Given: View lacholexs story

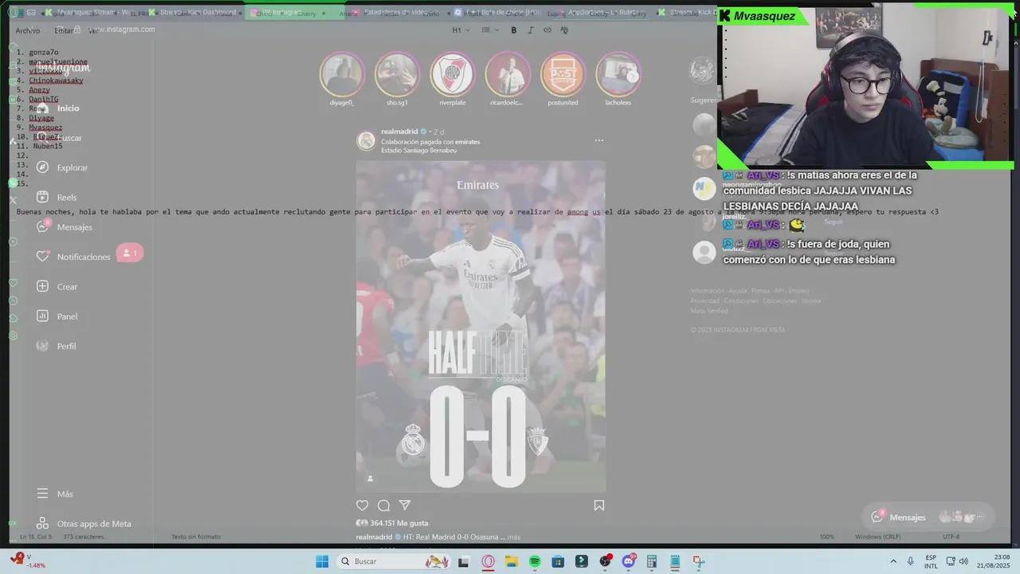Looking at the screenshot, I should click(x=618, y=74).
